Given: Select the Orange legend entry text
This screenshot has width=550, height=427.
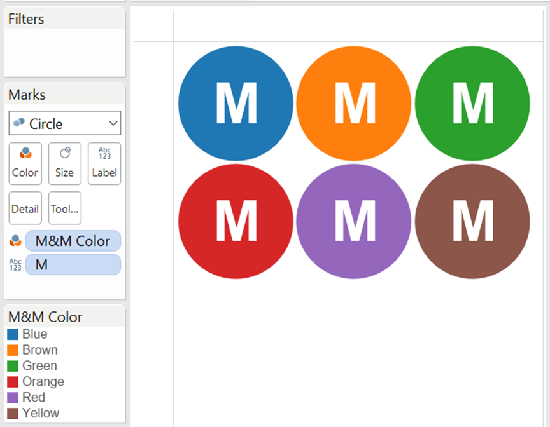Looking at the screenshot, I should click(x=43, y=381).
